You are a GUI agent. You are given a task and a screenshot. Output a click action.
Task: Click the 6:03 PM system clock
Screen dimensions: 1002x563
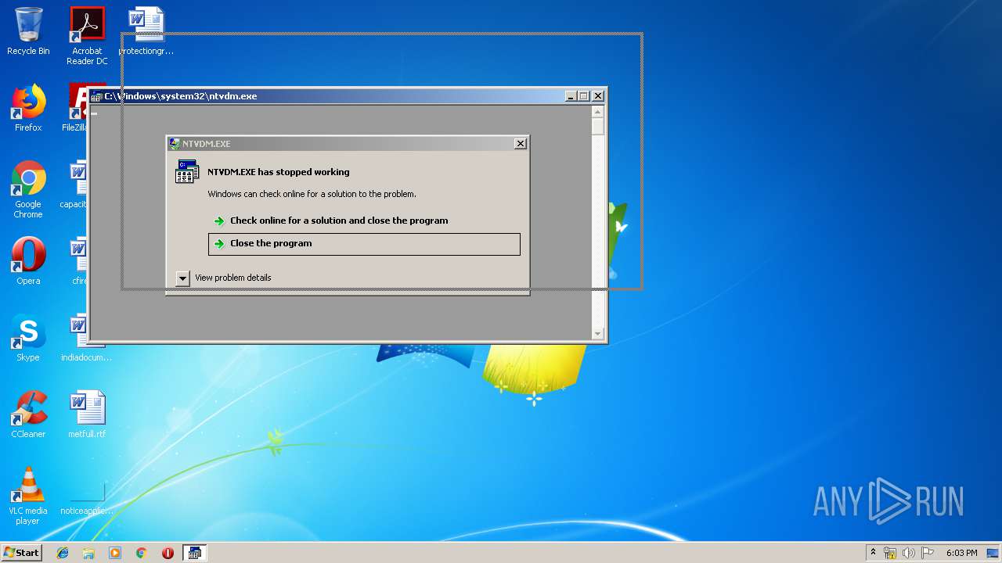[x=961, y=553]
